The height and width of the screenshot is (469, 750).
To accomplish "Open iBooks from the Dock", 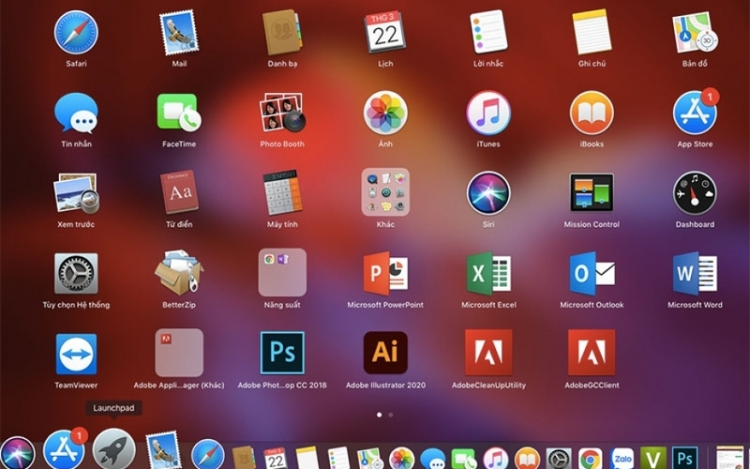I will point(527,458).
